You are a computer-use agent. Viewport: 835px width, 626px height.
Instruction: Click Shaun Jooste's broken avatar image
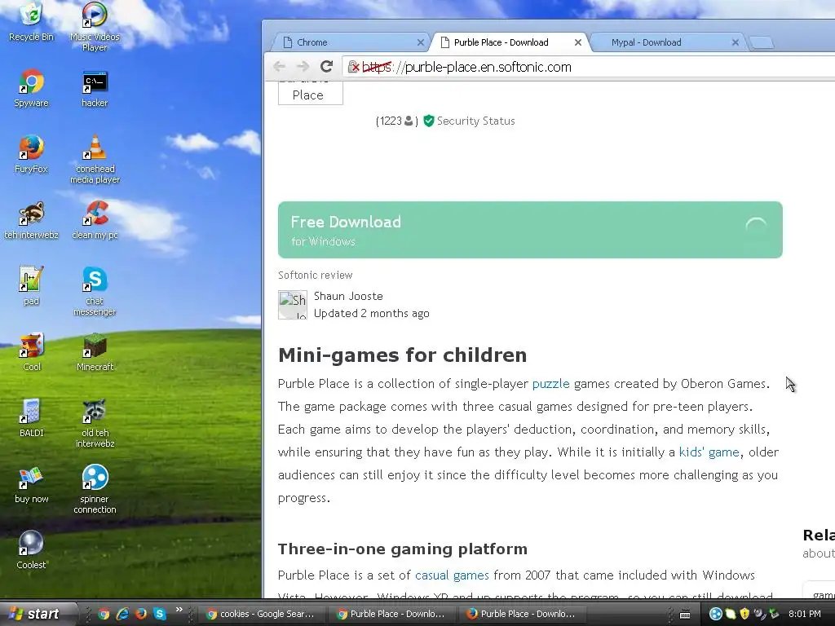pyautogui.click(x=293, y=305)
